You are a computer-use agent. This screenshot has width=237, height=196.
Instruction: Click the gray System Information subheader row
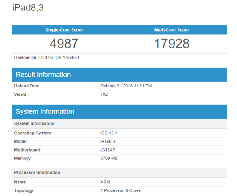click(x=34, y=124)
